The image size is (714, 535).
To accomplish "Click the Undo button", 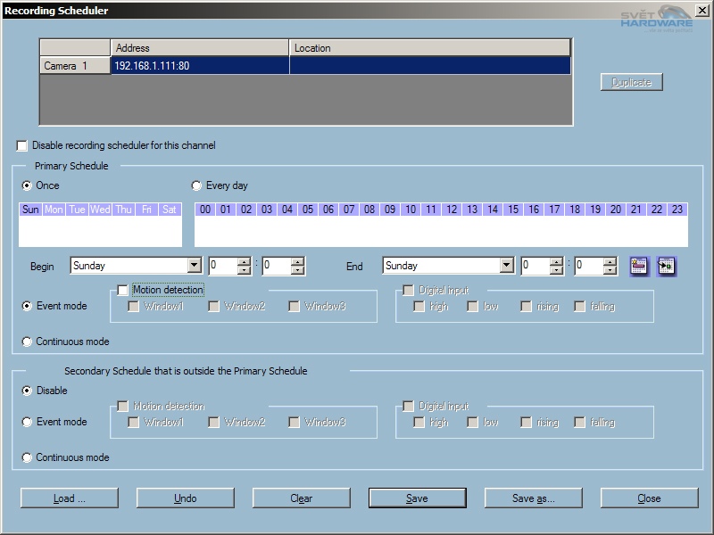I will tap(185, 498).
